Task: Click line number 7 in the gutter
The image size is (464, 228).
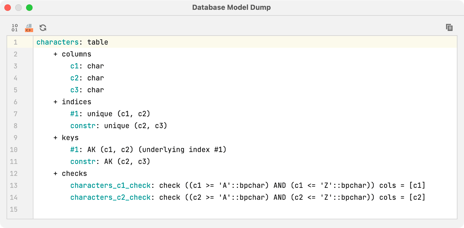Action: (x=15, y=113)
